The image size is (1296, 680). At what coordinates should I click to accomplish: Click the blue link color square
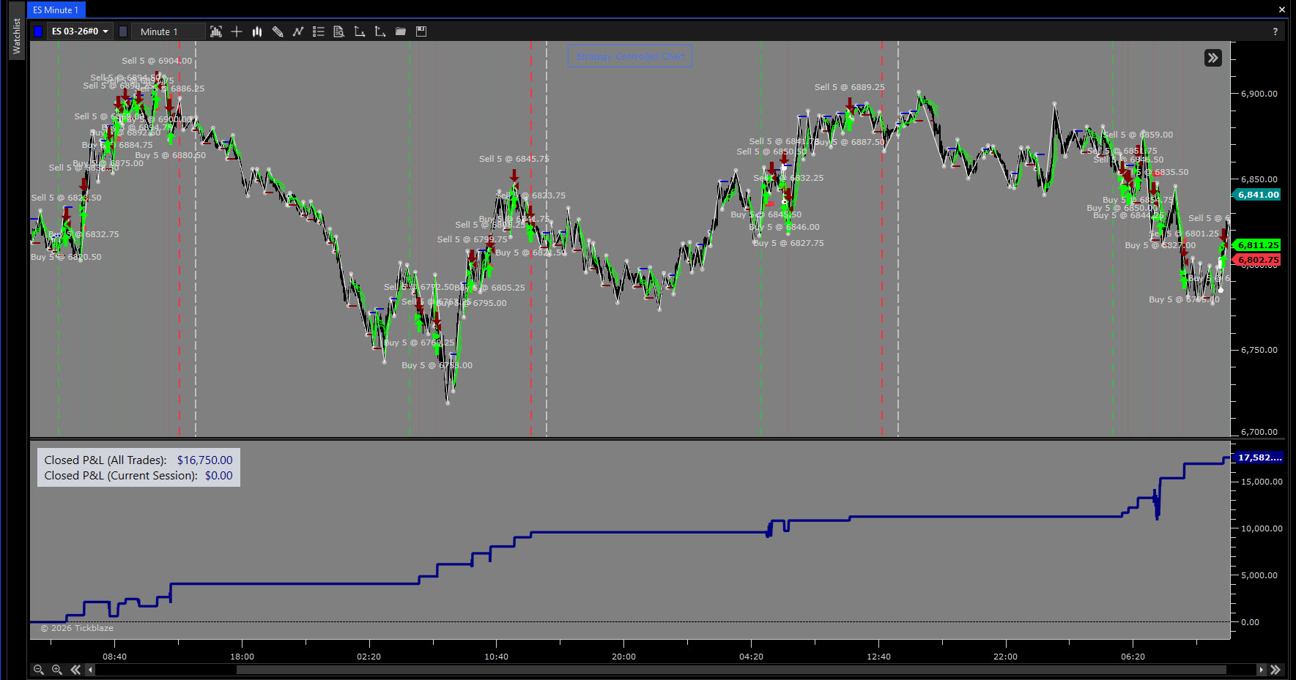(38, 31)
